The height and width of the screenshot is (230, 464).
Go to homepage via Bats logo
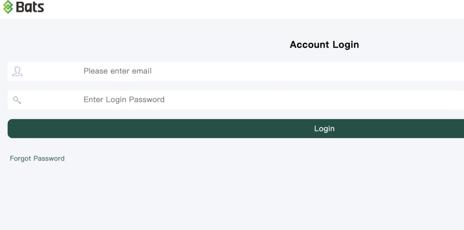[x=23, y=7]
